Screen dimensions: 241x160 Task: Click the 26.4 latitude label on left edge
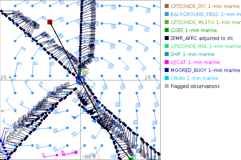[6, 77]
